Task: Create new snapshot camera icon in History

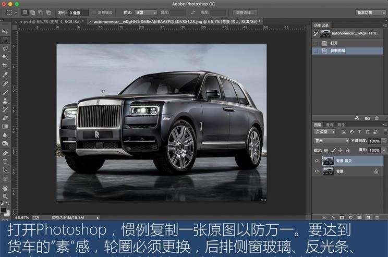Action: [x=367, y=118]
